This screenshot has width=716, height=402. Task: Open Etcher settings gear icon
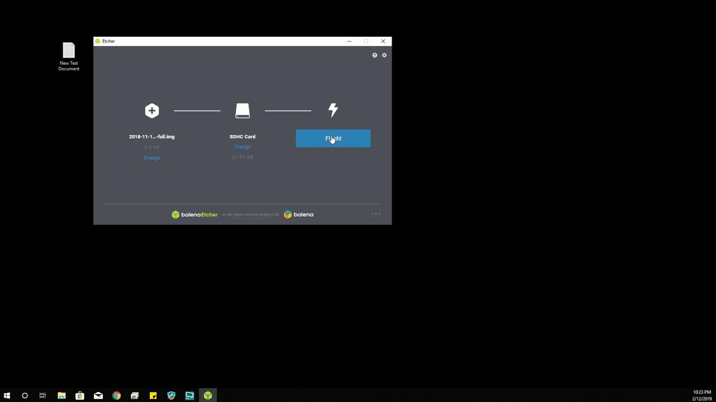point(384,55)
